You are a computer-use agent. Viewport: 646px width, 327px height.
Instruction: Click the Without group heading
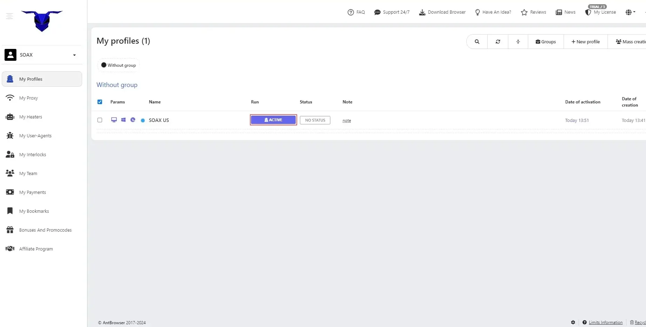[117, 85]
